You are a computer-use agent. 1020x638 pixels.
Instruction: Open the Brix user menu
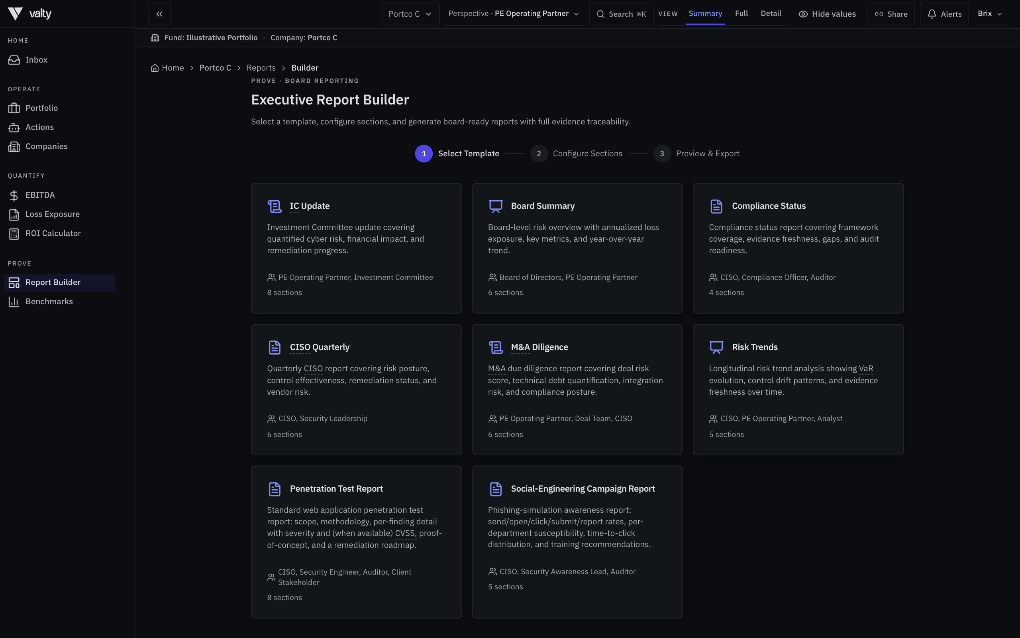[990, 14]
